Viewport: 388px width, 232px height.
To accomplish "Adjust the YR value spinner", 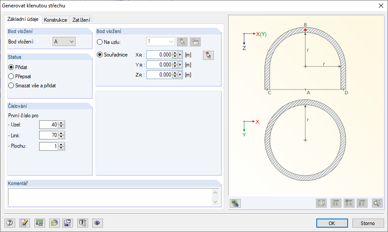I will click(x=175, y=65).
